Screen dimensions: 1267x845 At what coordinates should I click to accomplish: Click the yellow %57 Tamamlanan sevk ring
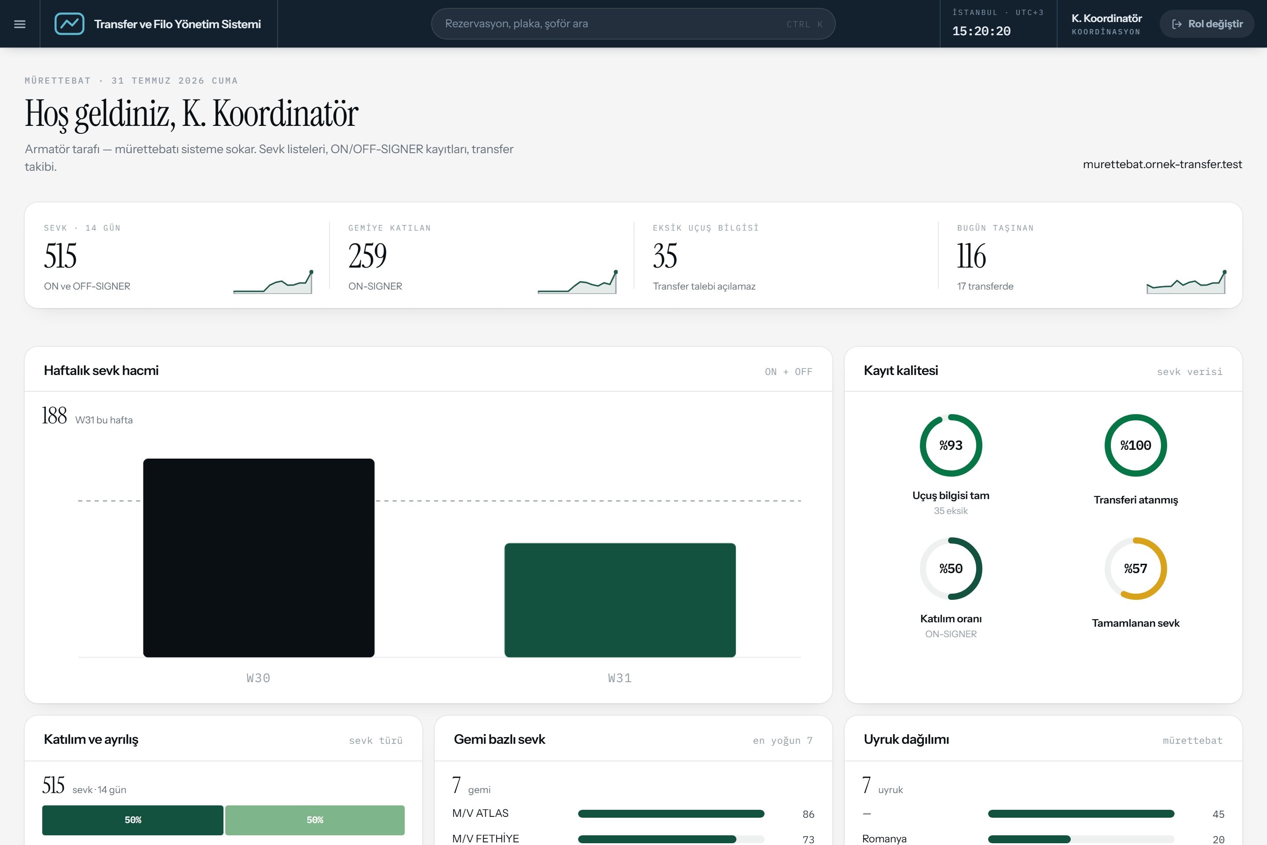coord(1135,569)
